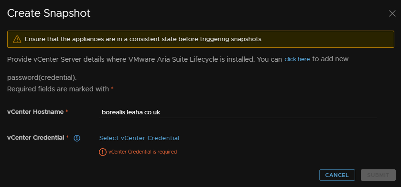Click the 'Provide vCenter Server details' description
The height and width of the screenshot is (187, 401).
pyautogui.click(x=178, y=59)
